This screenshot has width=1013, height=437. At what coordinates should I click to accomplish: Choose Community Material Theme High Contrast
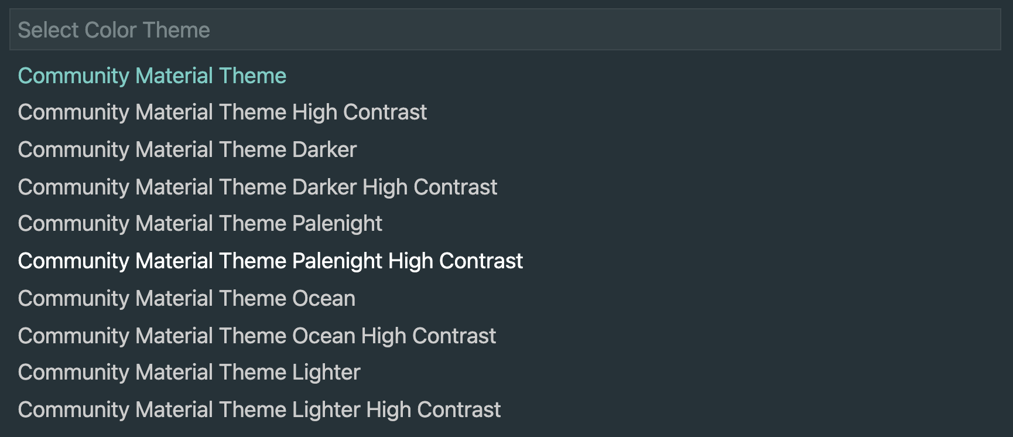223,112
